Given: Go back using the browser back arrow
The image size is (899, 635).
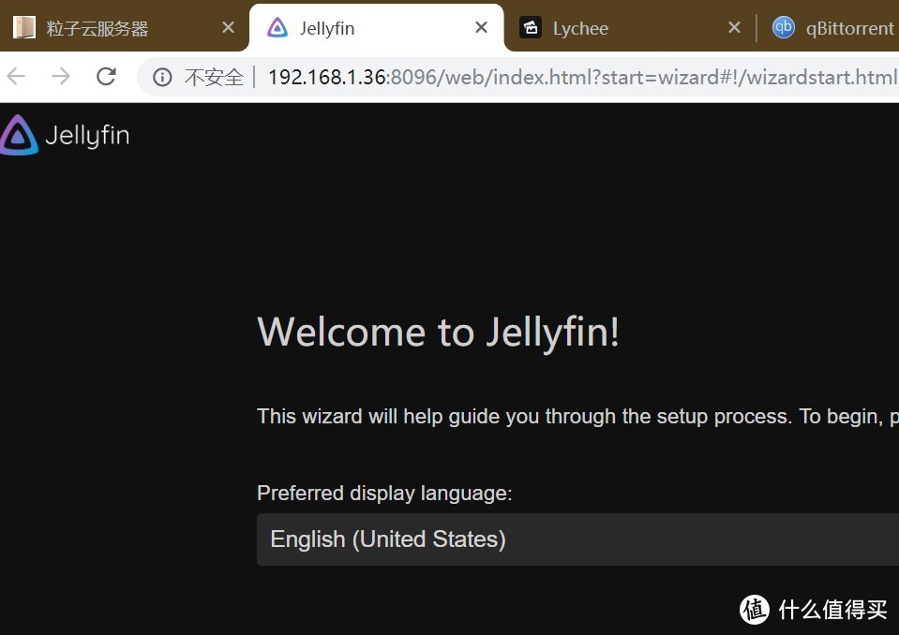Looking at the screenshot, I should click(16, 76).
